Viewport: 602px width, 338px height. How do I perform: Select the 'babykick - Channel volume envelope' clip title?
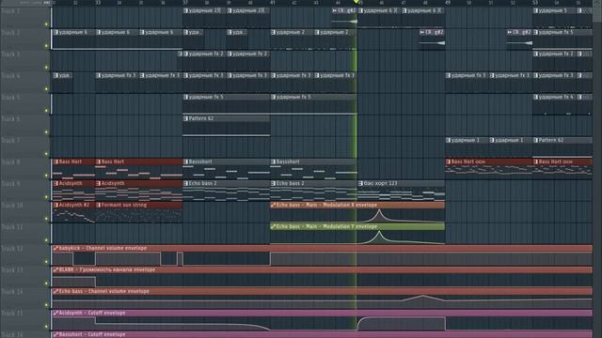103,248
